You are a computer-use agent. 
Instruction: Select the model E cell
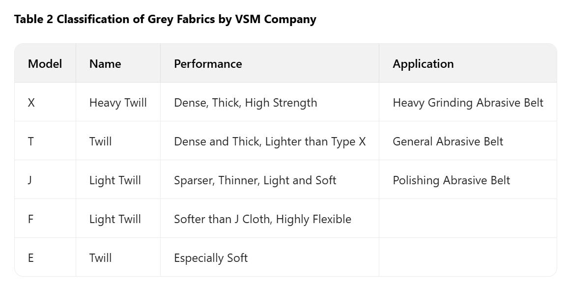(x=30, y=258)
